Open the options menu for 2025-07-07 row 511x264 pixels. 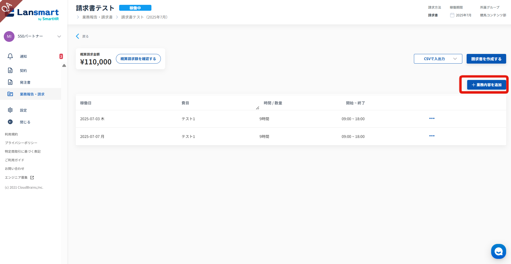tap(432, 136)
